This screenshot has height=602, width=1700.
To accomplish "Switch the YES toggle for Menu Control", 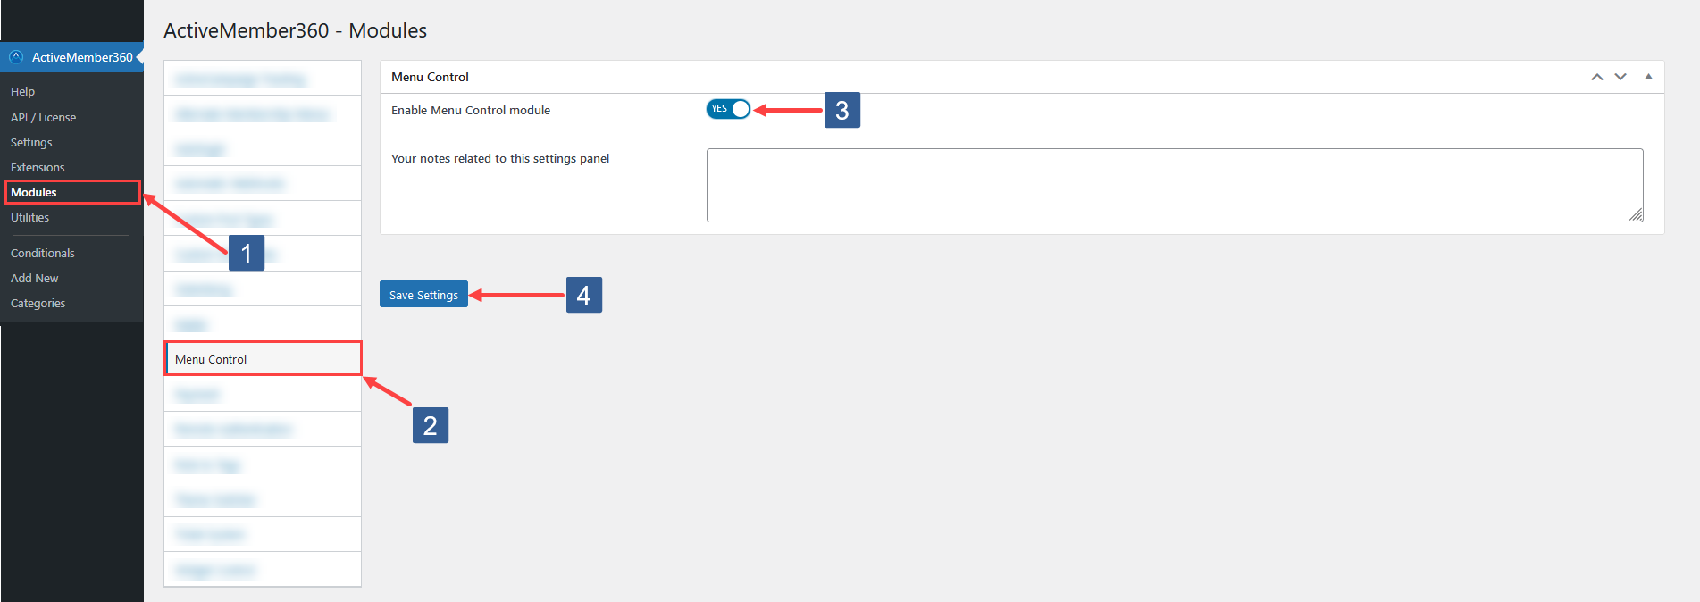I will tap(728, 108).
